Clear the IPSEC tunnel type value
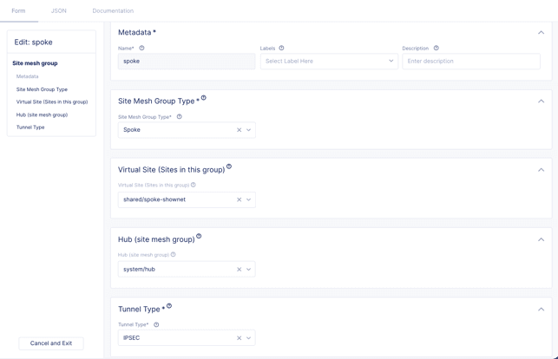558x359 pixels. point(240,338)
